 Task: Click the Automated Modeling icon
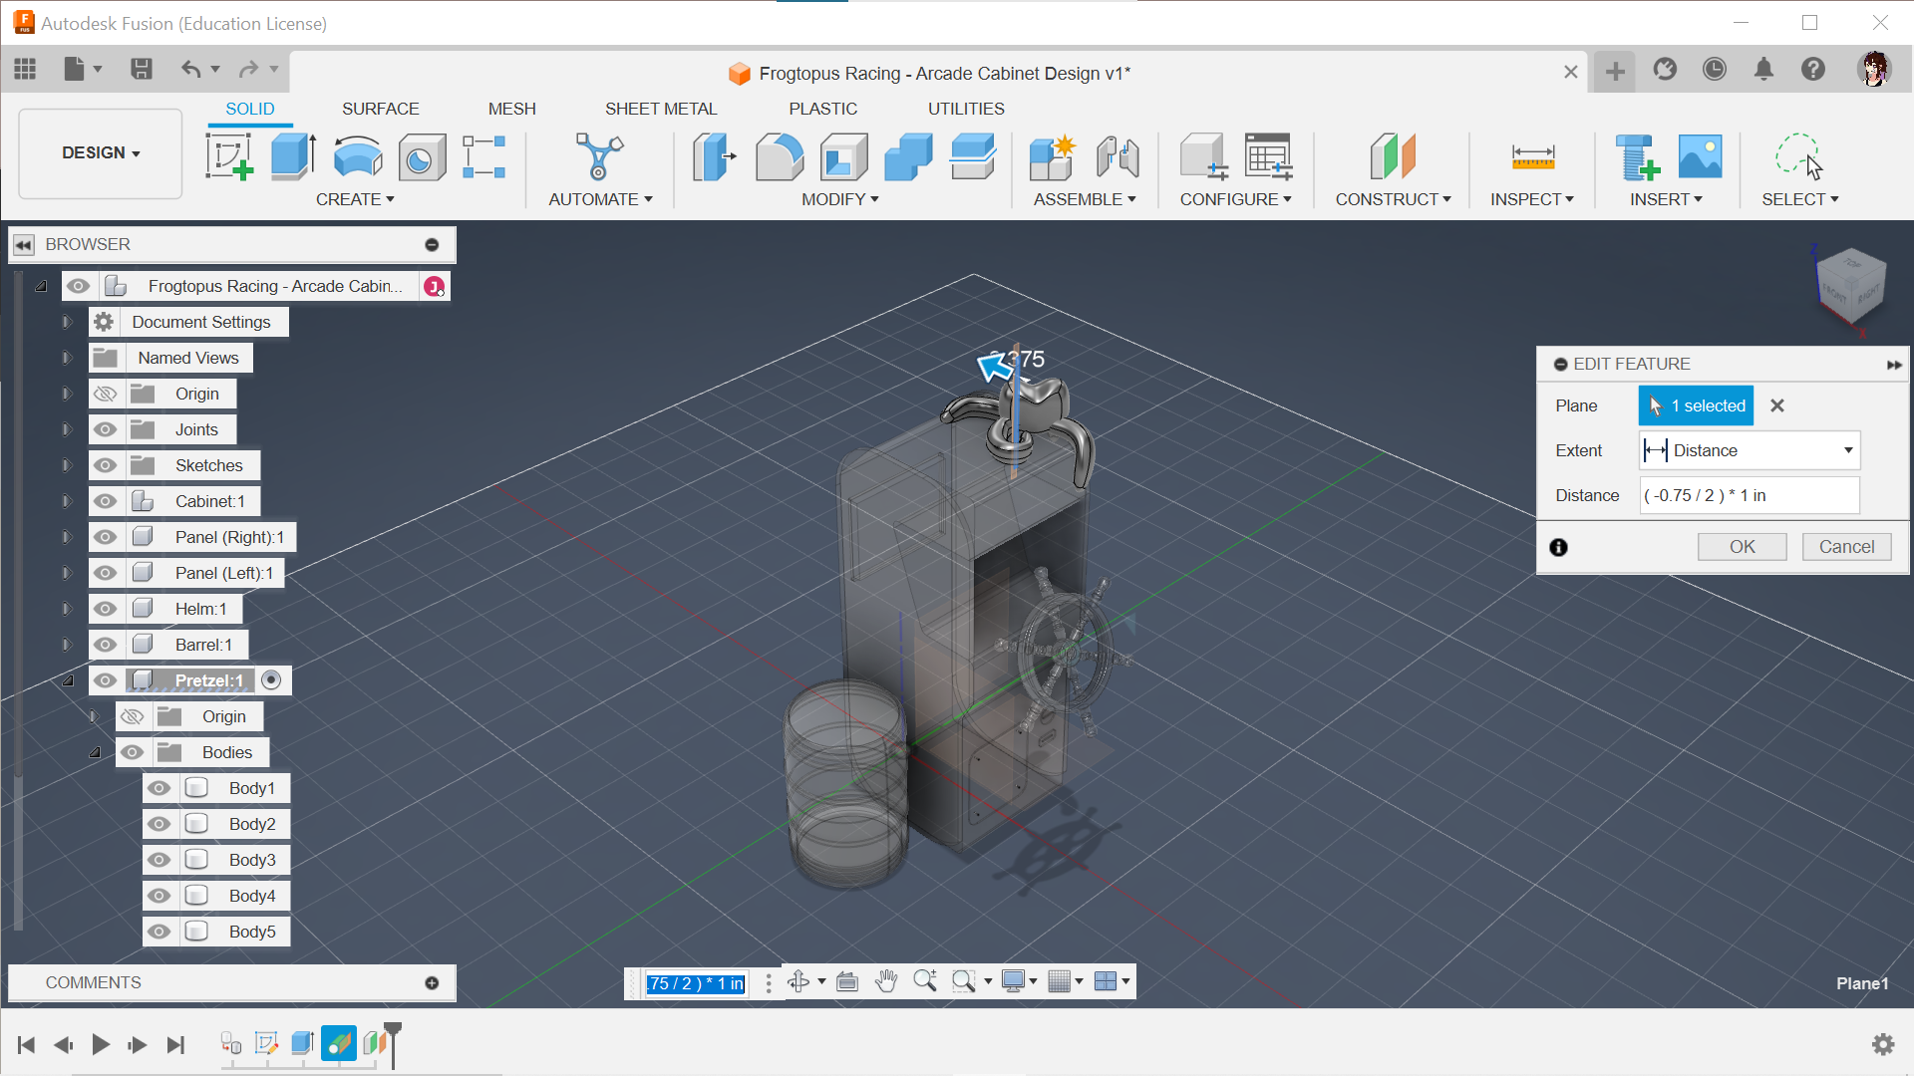click(599, 157)
